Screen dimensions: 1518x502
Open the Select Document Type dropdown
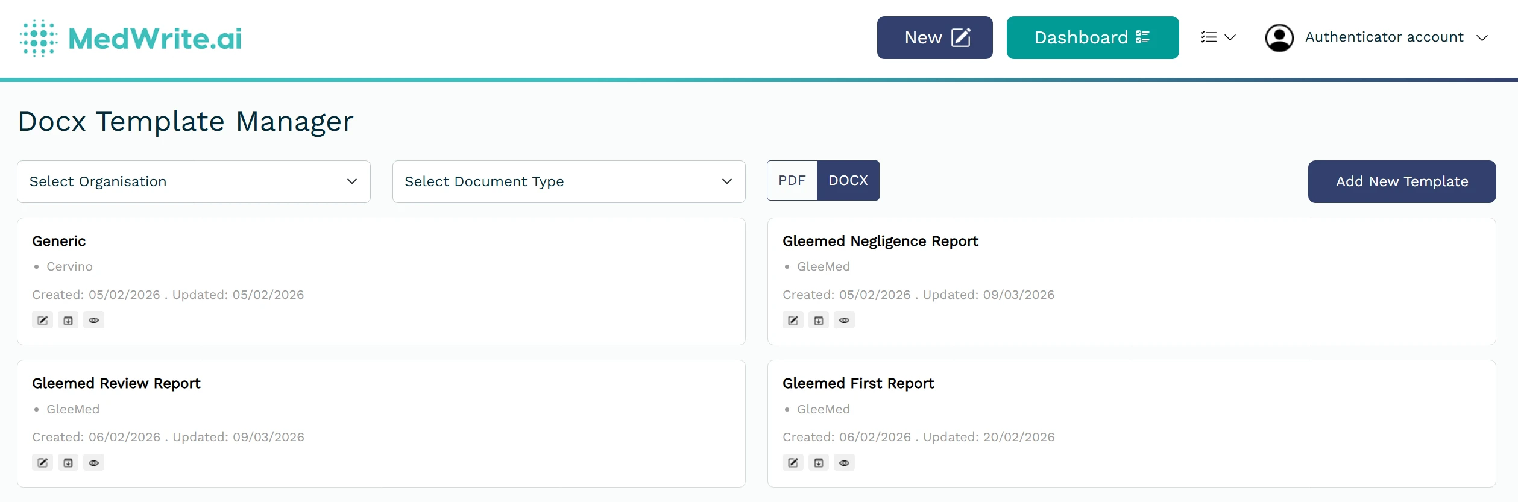[568, 181]
